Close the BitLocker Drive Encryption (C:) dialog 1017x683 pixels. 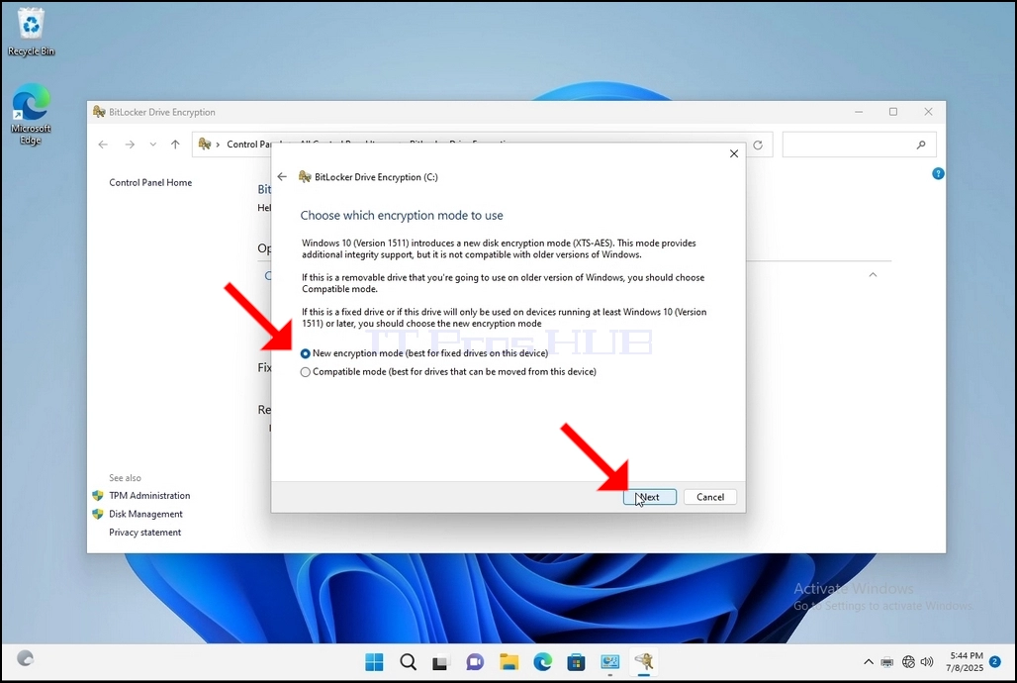click(733, 153)
